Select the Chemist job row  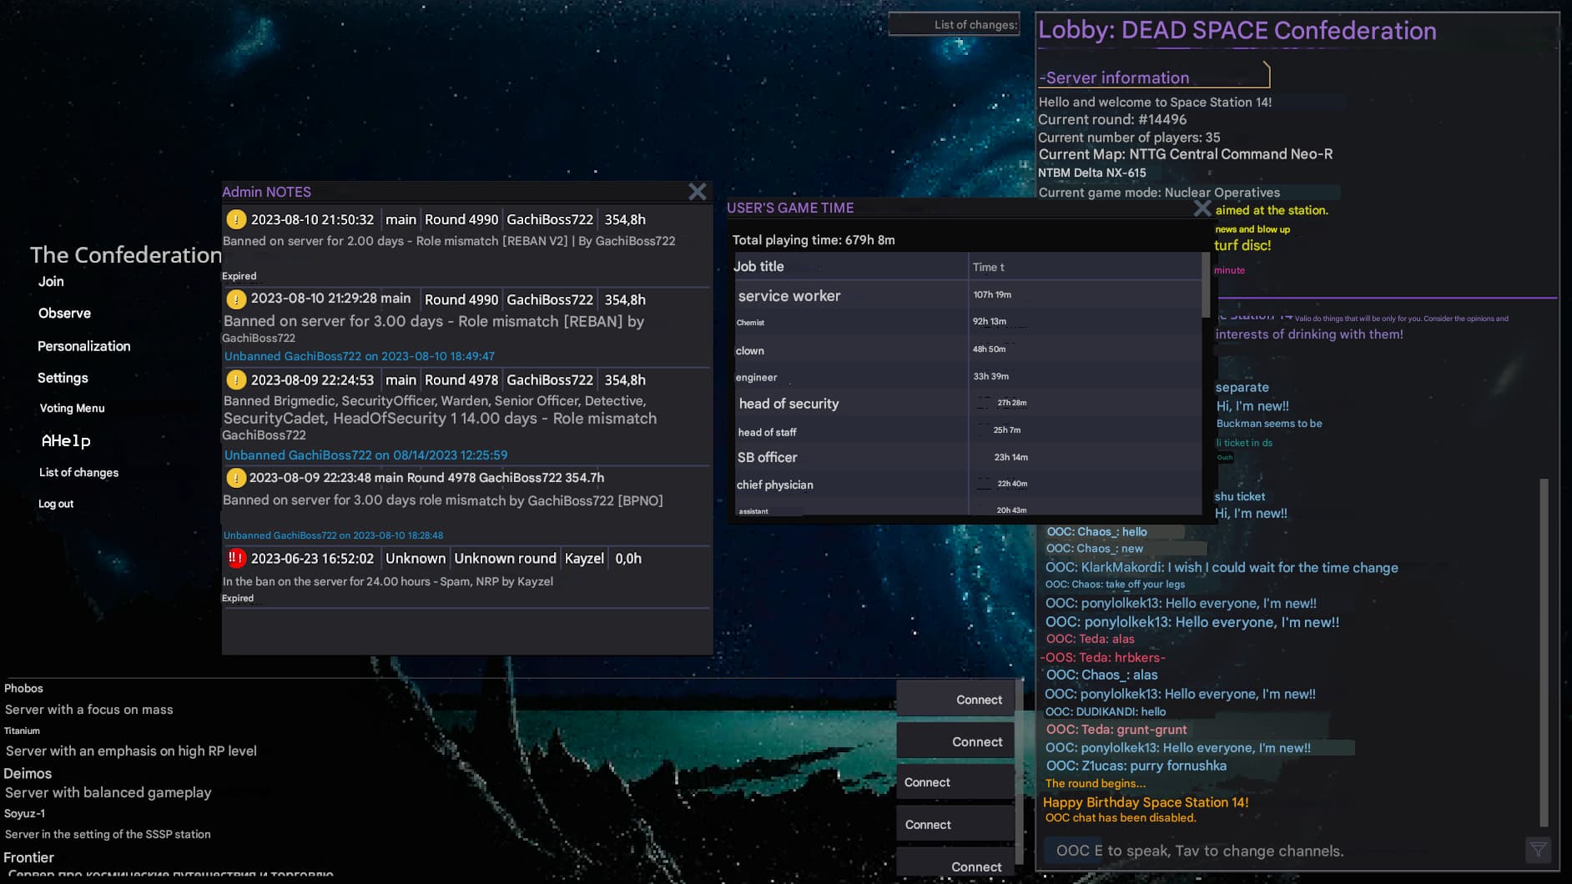[966, 322]
